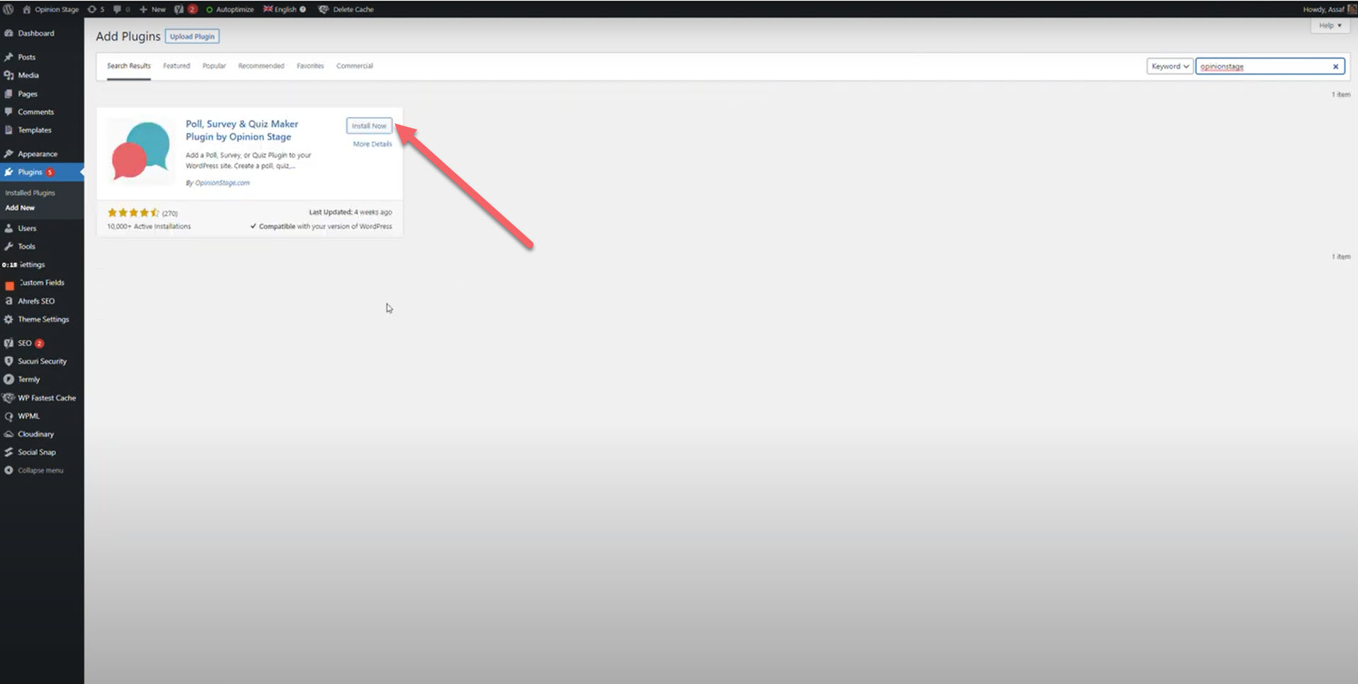Open the Ahrefs SEO icon

click(x=9, y=301)
